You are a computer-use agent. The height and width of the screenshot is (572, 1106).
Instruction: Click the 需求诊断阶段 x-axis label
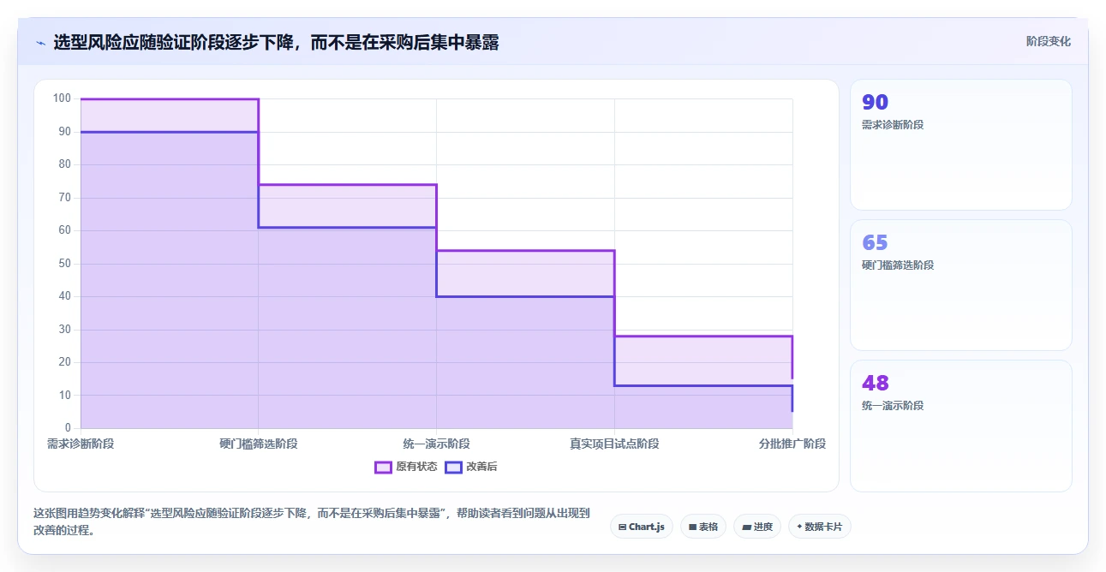(81, 444)
